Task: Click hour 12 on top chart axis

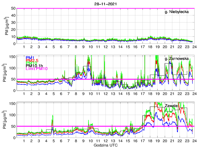Action: (105, 47)
